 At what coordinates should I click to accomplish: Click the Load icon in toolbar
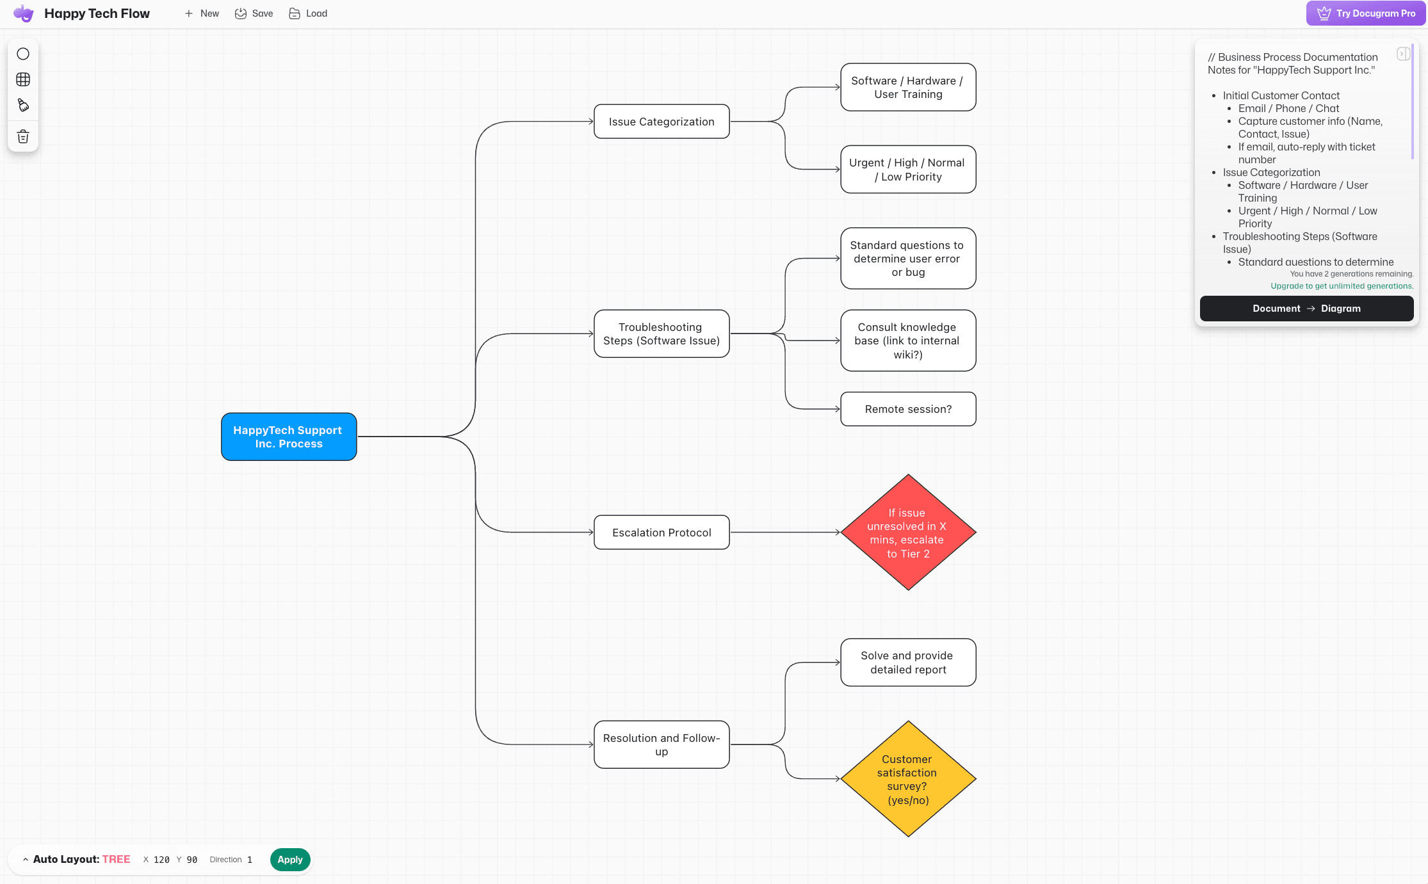[x=295, y=13]
